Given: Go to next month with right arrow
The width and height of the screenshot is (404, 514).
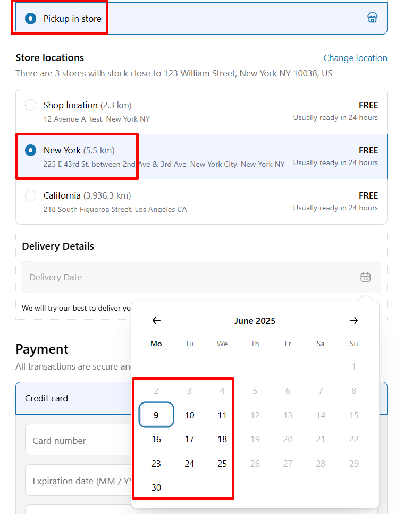Looking at the screenshot, I should (353, 320).
